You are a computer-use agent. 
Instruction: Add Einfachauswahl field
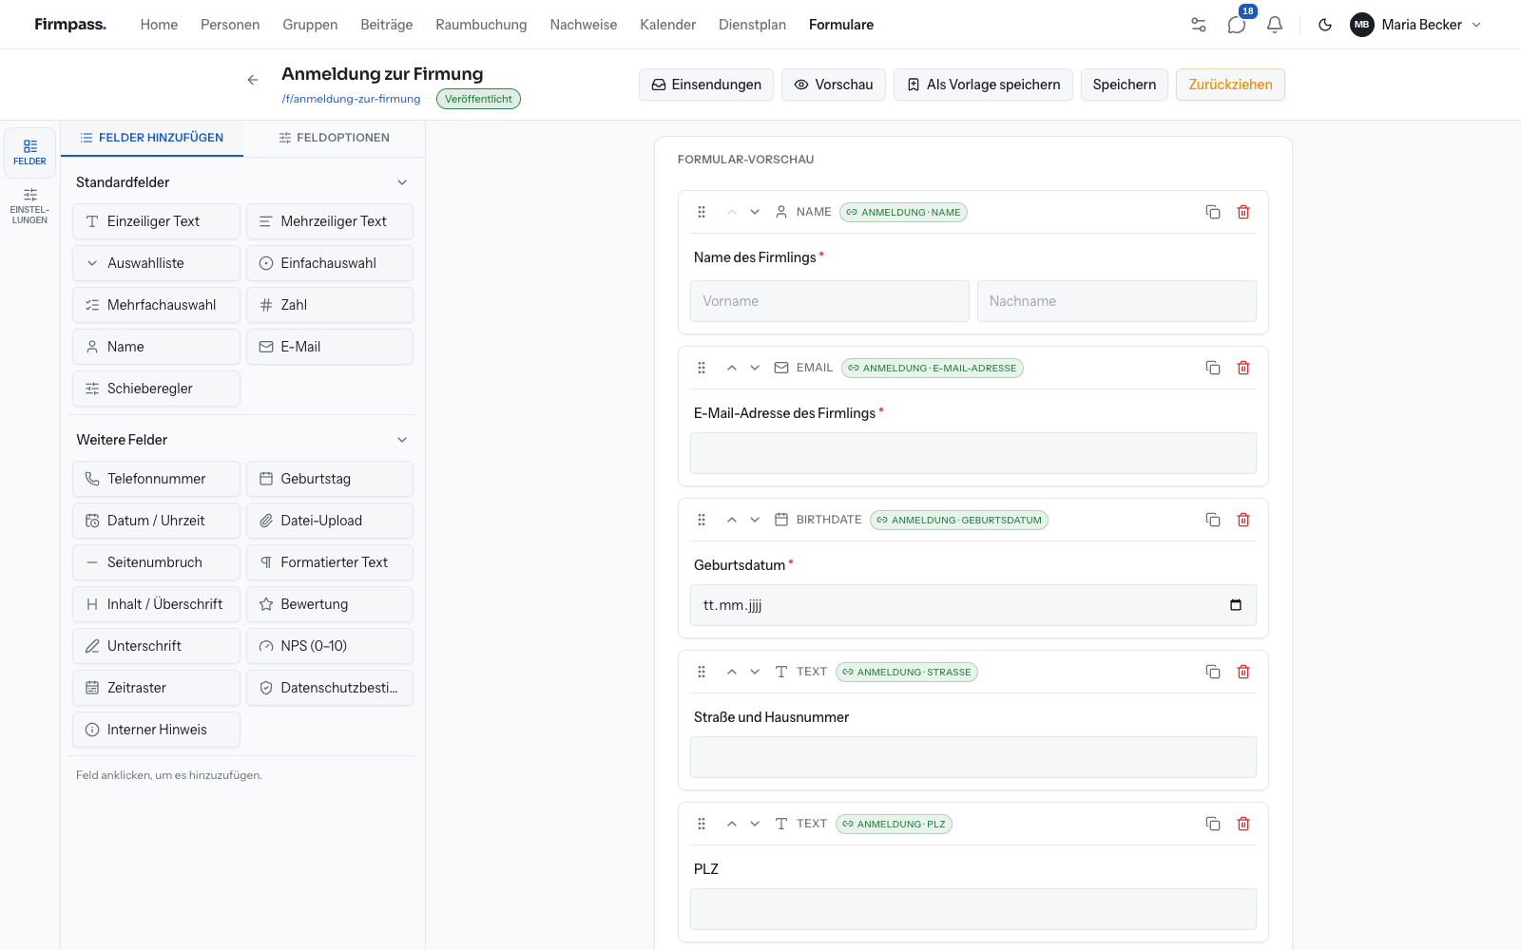pyautogui.click(x=330, y=263)
